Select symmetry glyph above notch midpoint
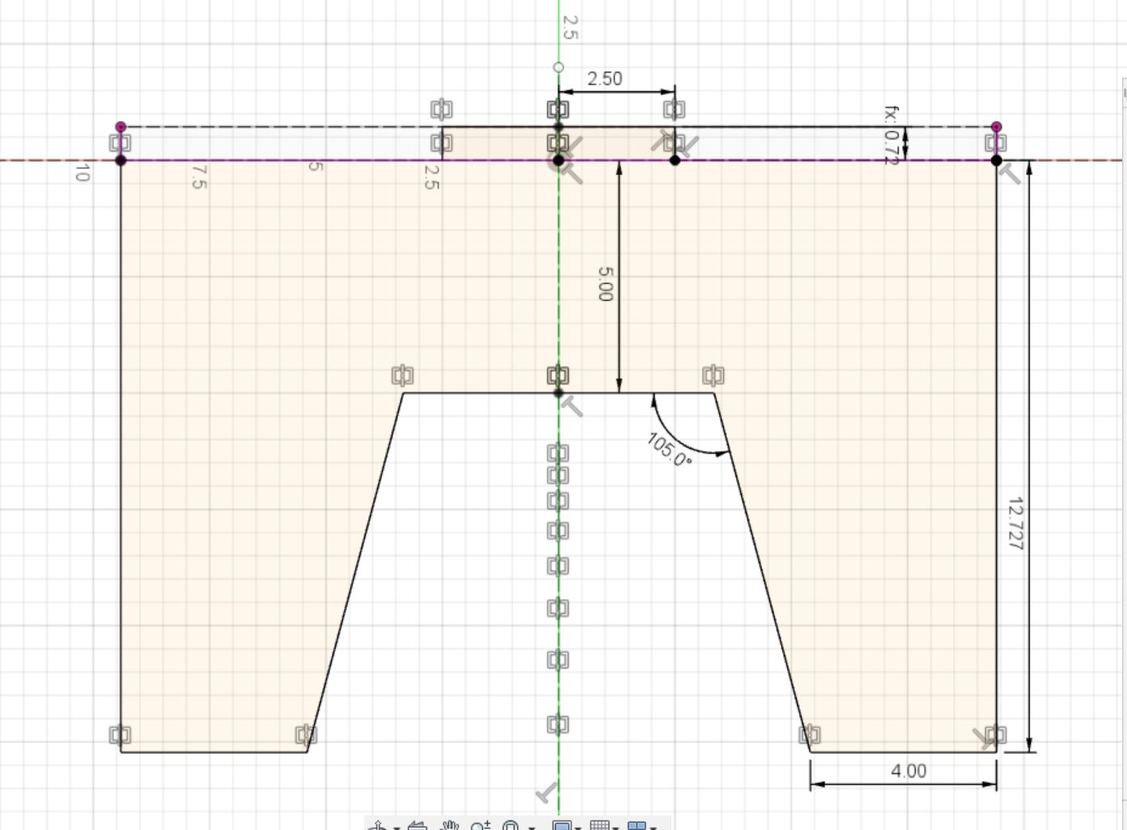 (557, 375)
